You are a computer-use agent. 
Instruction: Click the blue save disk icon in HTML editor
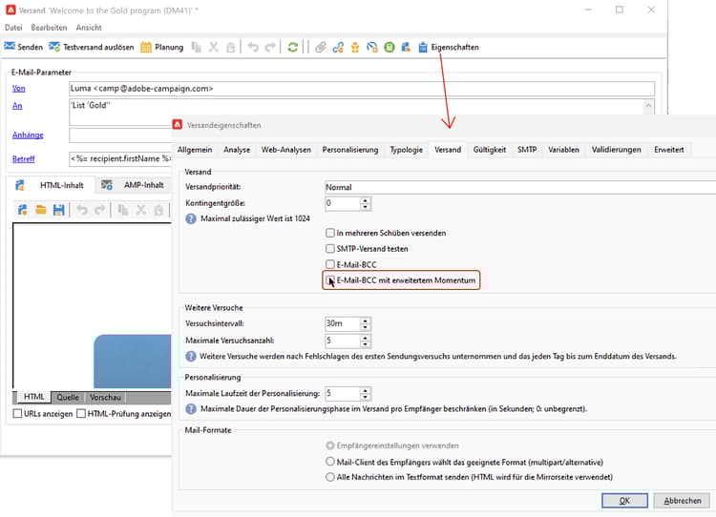[59, 210]
